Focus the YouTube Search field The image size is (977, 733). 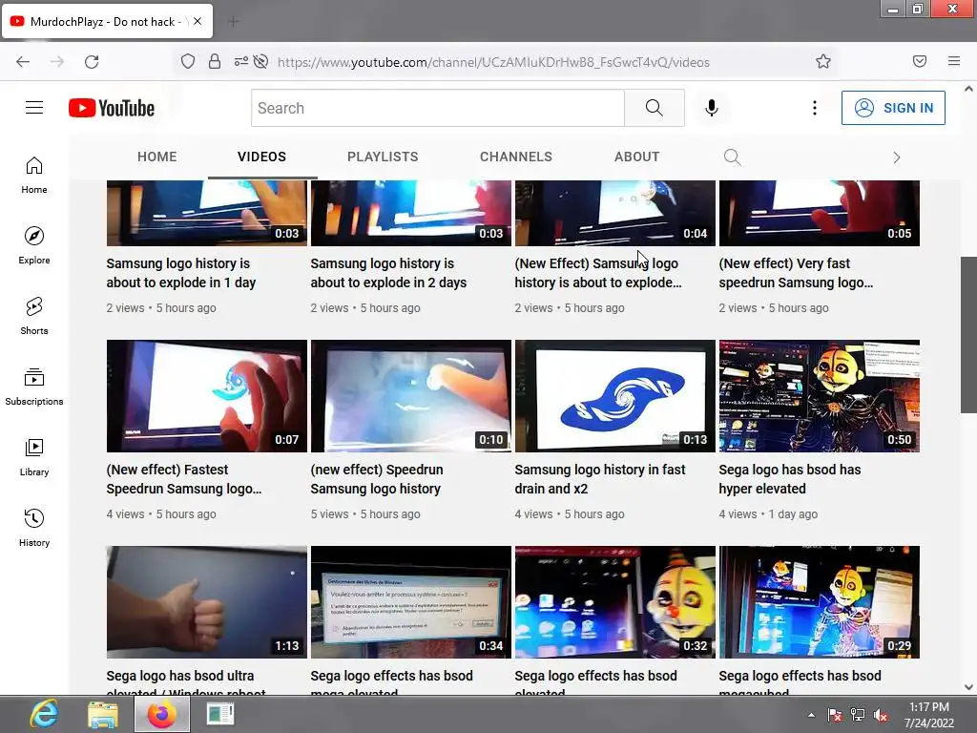tap(437, 108)
